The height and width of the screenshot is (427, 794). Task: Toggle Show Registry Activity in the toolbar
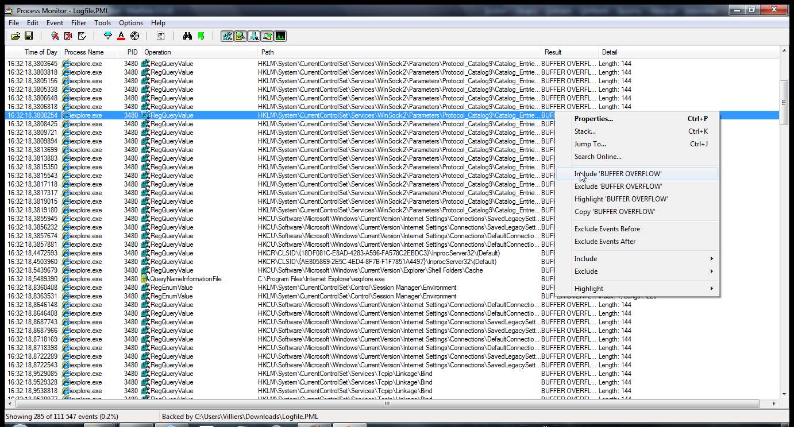pyautogui.click(x=227, y=36)
